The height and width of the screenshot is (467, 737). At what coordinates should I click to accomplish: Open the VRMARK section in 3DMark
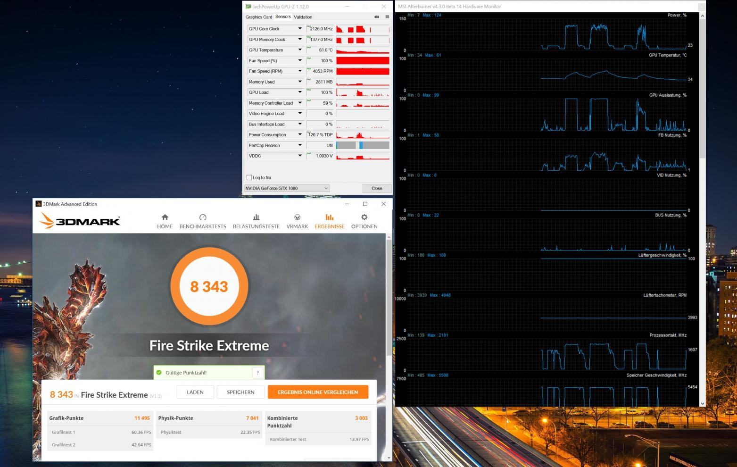[297, 221]
